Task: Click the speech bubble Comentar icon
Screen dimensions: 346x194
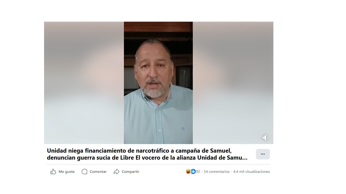Action: (85, 172)
